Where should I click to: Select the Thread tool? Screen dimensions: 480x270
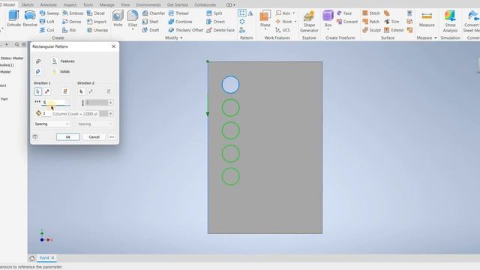(178, 13)
